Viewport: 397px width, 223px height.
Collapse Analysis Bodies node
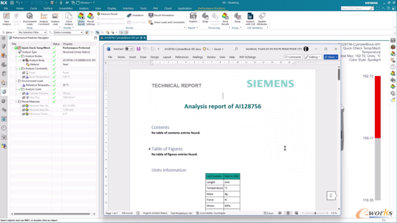tap(16, 56)
